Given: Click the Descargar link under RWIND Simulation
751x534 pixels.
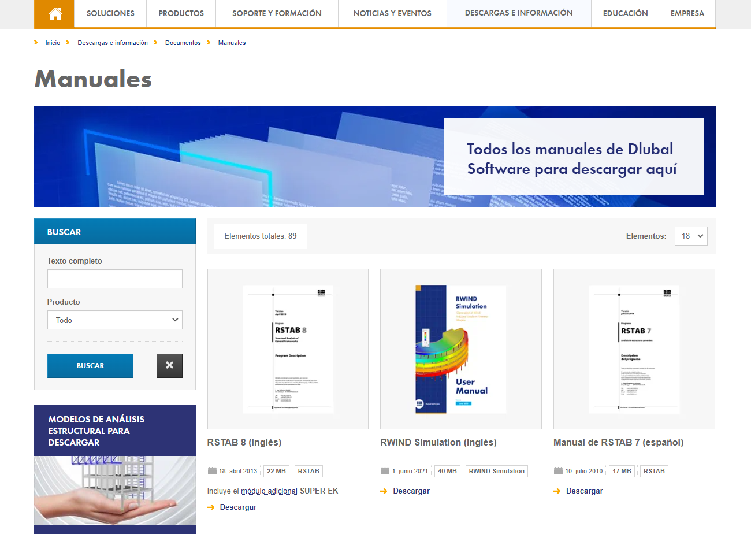Looking at the screenshot, I should tap(411, 491).
